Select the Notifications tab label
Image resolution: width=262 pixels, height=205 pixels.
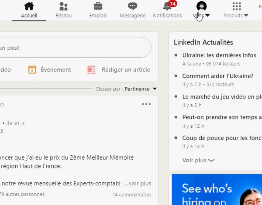pyautogui.click(x=167, y=16)
